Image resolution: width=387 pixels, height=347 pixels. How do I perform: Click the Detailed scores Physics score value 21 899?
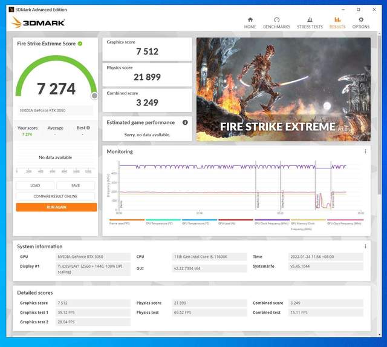pyautogui.click(x=209, y=303)
